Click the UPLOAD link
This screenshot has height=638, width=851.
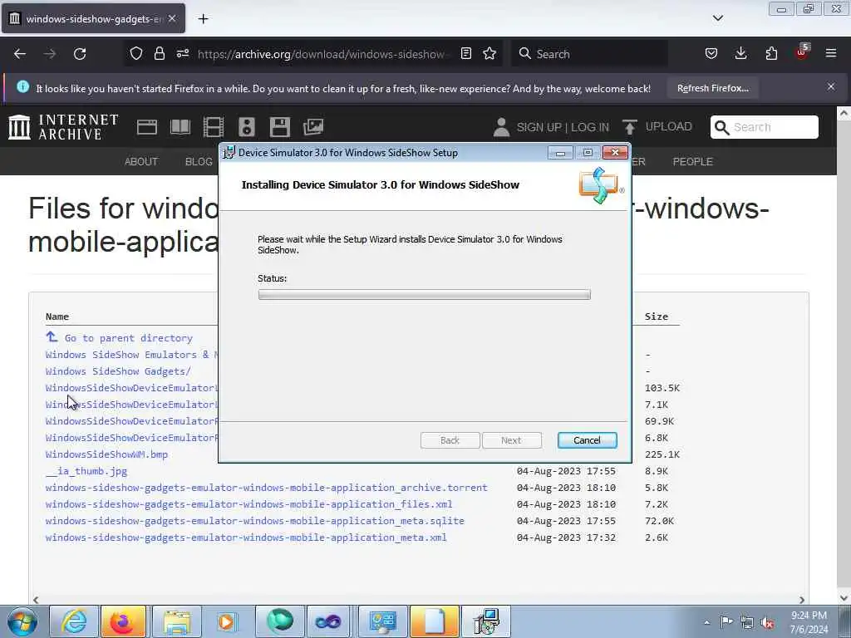click(x=657, y=127)
